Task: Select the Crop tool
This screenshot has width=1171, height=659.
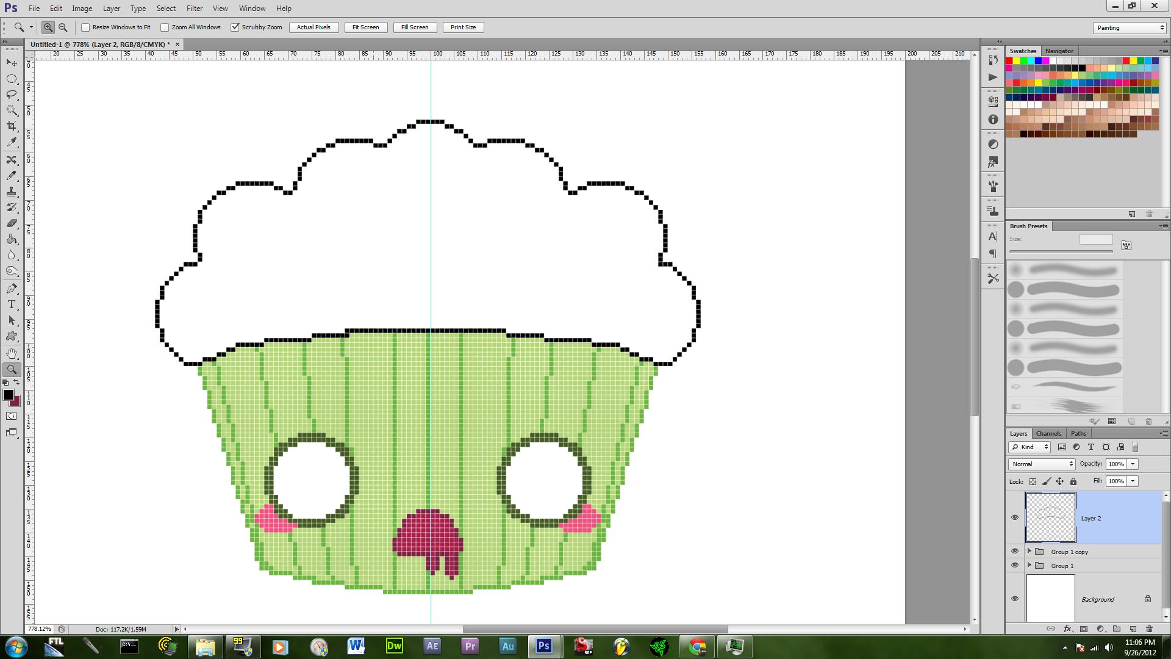Action: click(x=12, y=126)
